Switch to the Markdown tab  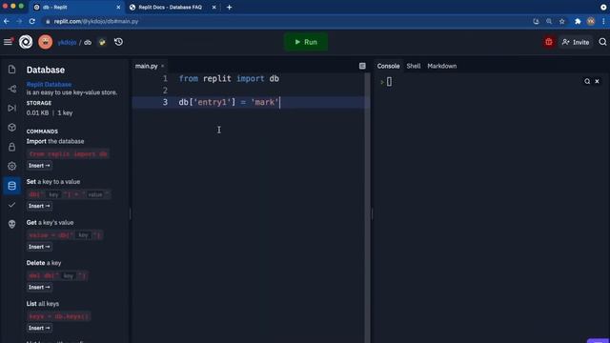coord(442,66)
